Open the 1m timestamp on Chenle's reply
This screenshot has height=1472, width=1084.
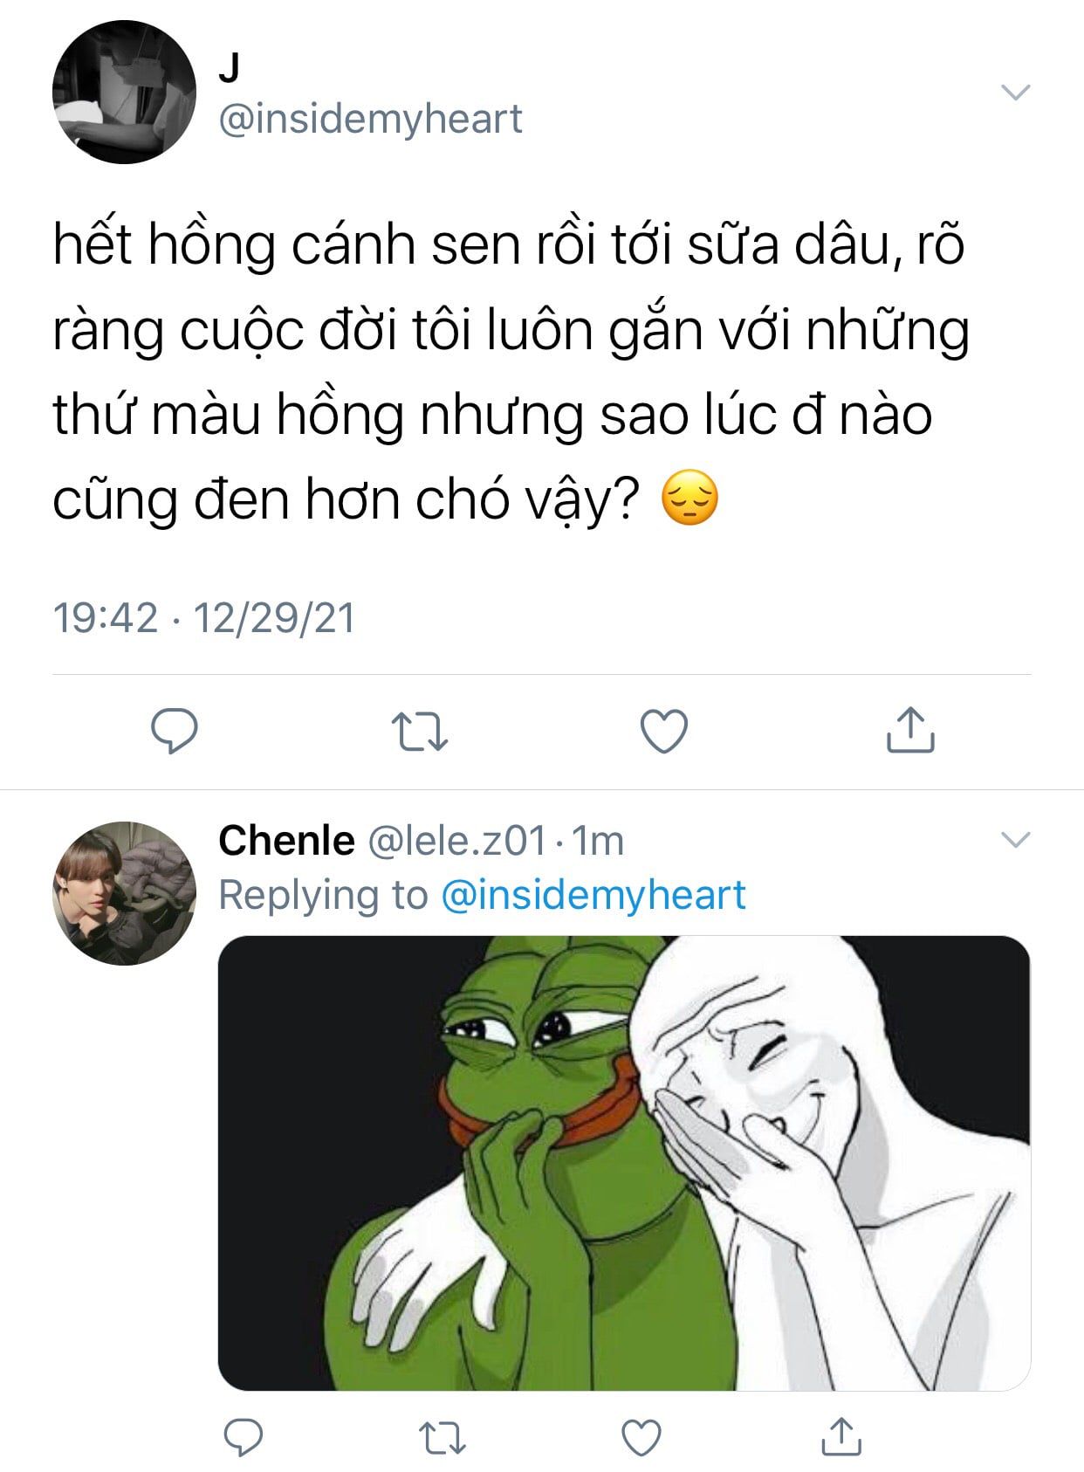597,841
